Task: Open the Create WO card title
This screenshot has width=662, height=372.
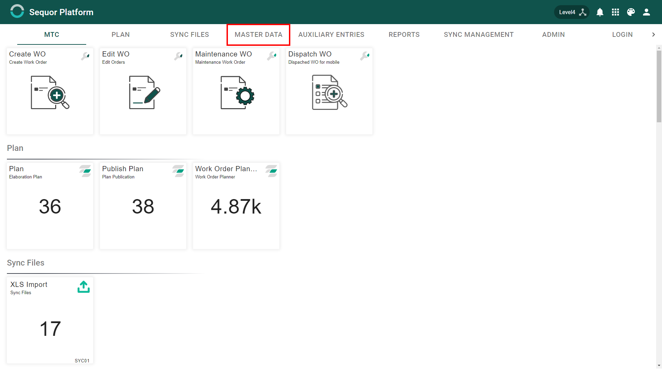Action: point(27,54)
